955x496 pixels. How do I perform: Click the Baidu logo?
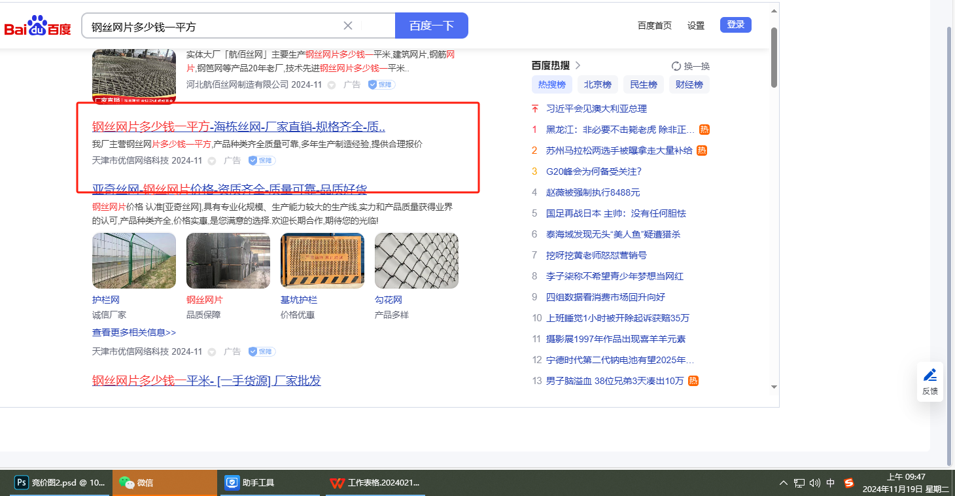[x=37, y=26]
